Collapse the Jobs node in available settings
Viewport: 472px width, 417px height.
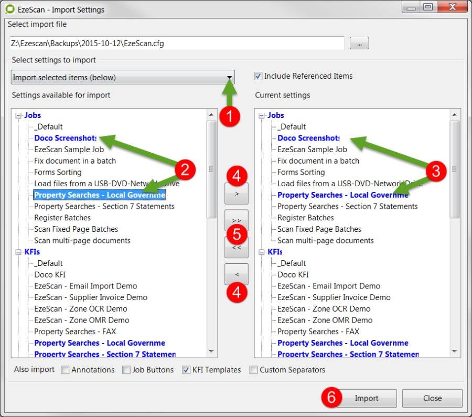coord(18,115)
